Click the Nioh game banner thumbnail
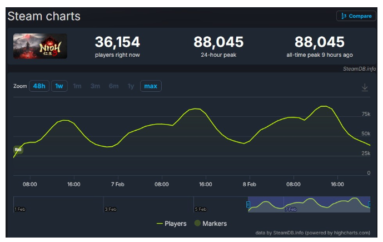 pyautogui.click(x=40, y=47)
